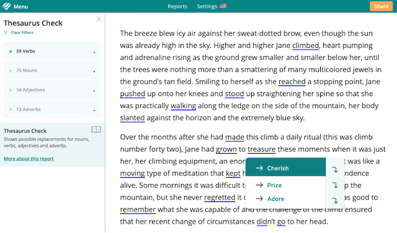Image resolution: width=397 pixels, height=233 pixels.
Task: Select the 59 Verbs filter label
Action: 25,51
